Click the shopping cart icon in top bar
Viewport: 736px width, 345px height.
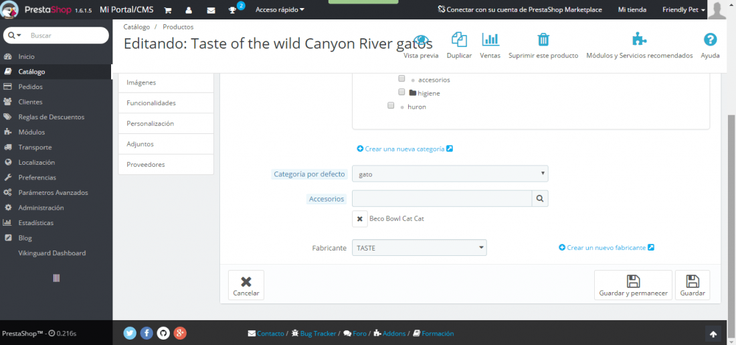[x=168, y=10]
